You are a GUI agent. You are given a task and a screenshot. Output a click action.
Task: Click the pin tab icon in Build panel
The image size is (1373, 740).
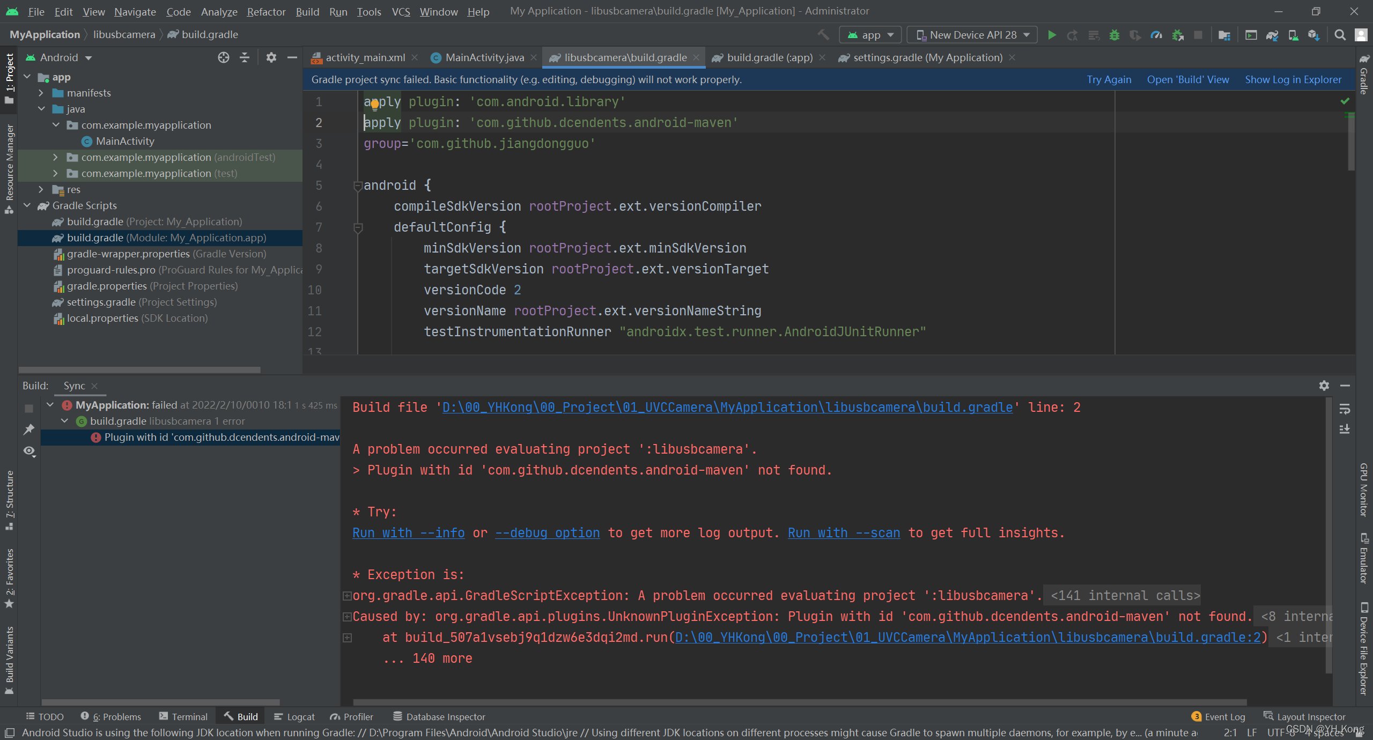(x=29, y=429)
